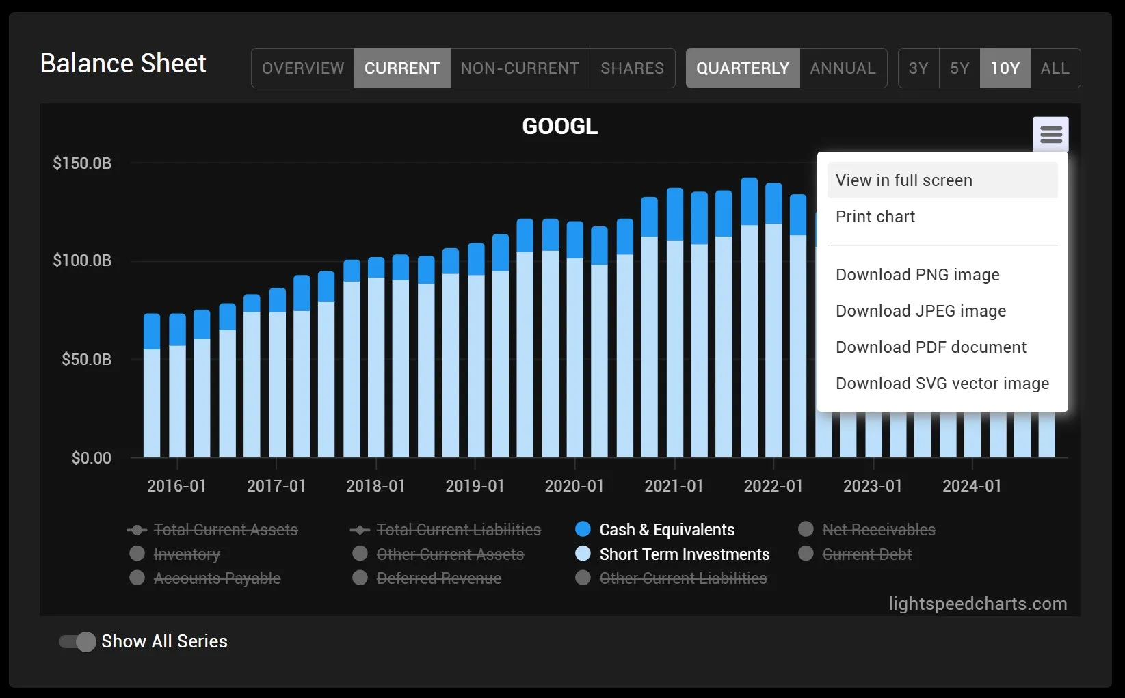Enable the Accounts Payable series
Viewport: 1125px width, 698px height.
pos(205,578)
